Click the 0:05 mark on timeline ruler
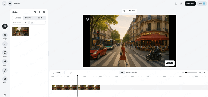208x97 pixels. coord(132,77)
